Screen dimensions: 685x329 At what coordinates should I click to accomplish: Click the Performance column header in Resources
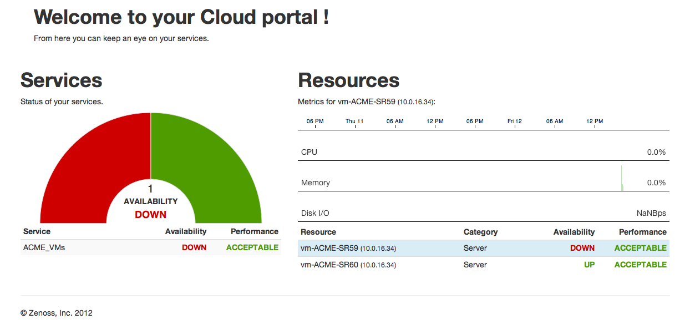coord(642,232)
